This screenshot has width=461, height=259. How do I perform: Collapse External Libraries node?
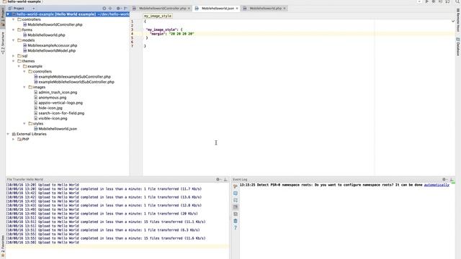[x=8, y=134]
